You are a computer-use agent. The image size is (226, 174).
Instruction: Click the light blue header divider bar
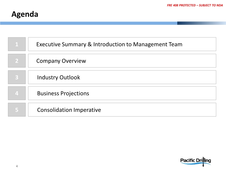(x=88, y=23)
